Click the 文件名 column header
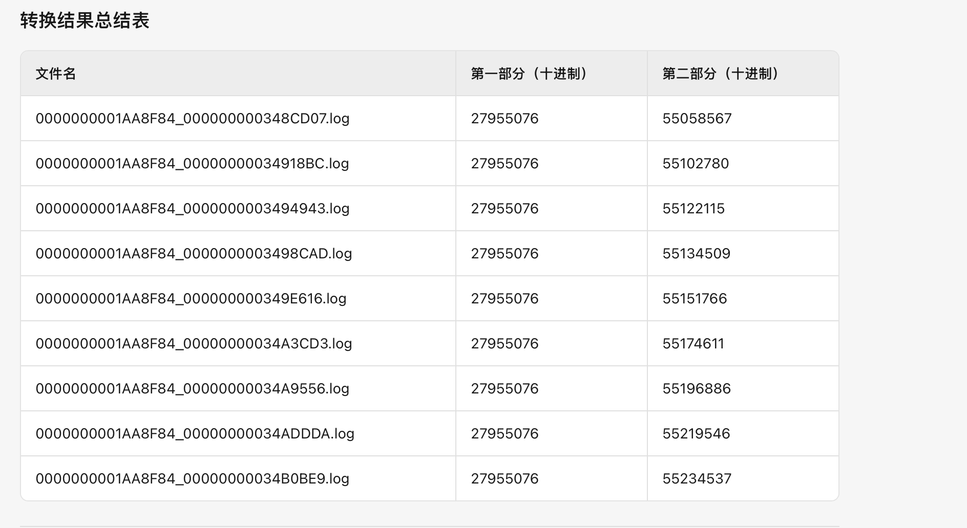 [x=56, y=74]
